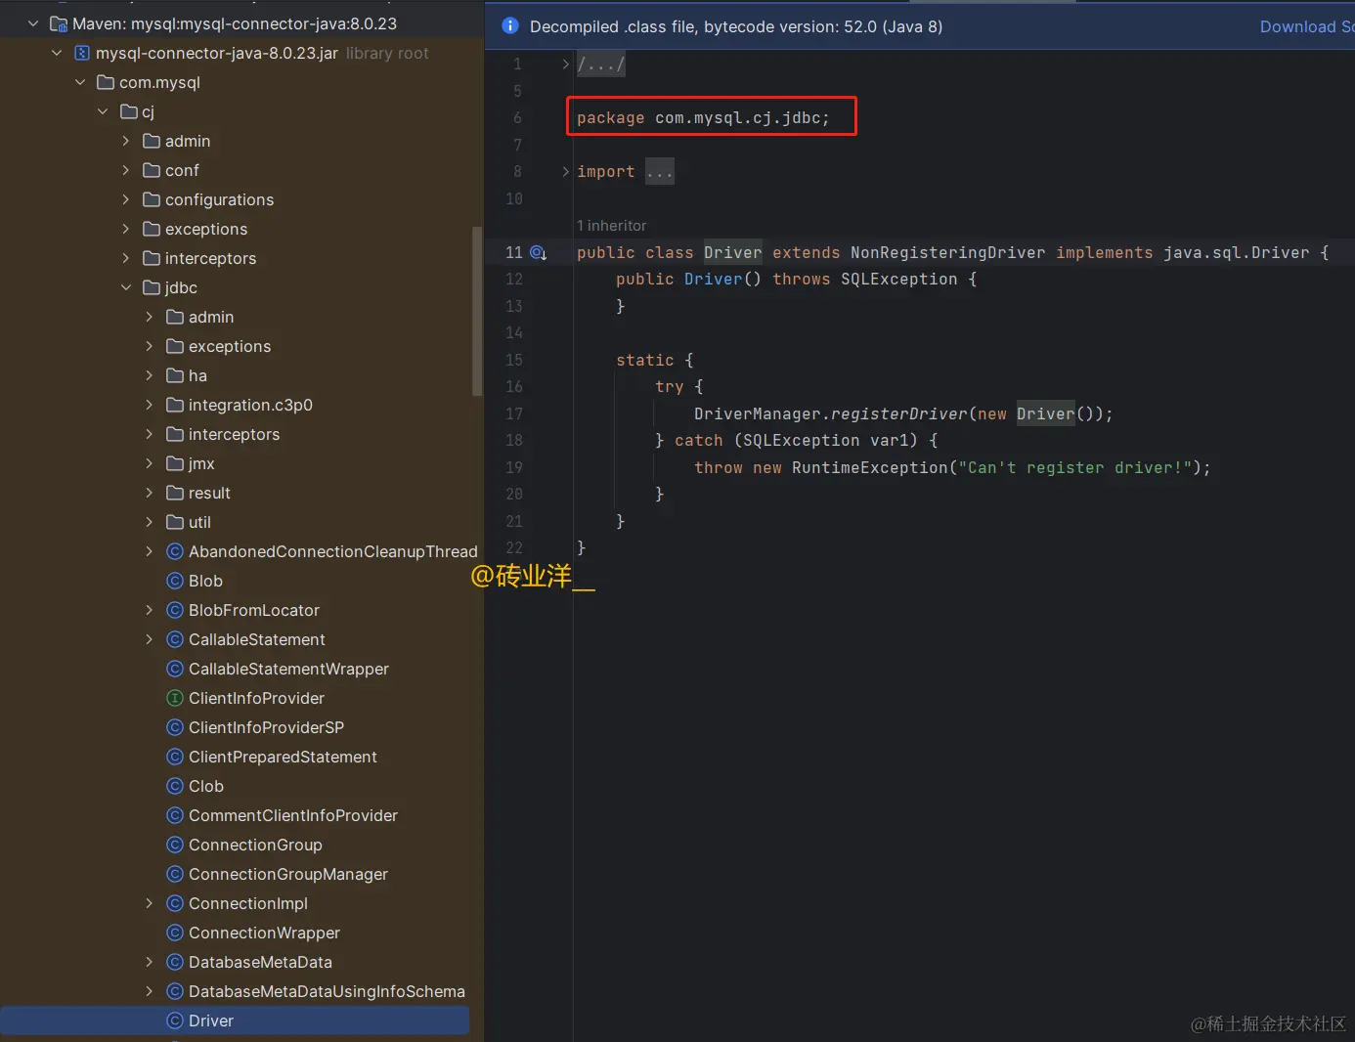Click the Maven library icon
The height and width of the screenshot is (1042, 1355).
tap(59, 23)
